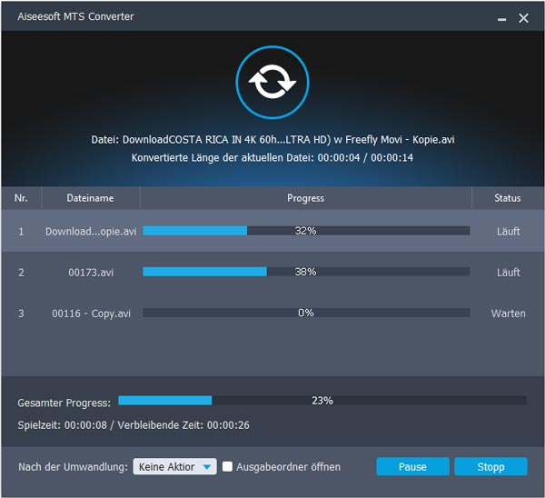The height and width of the screenshot is (498, 545).
Task: Select the 00116 - Copy.avi file name
Action: pos(91,314)
